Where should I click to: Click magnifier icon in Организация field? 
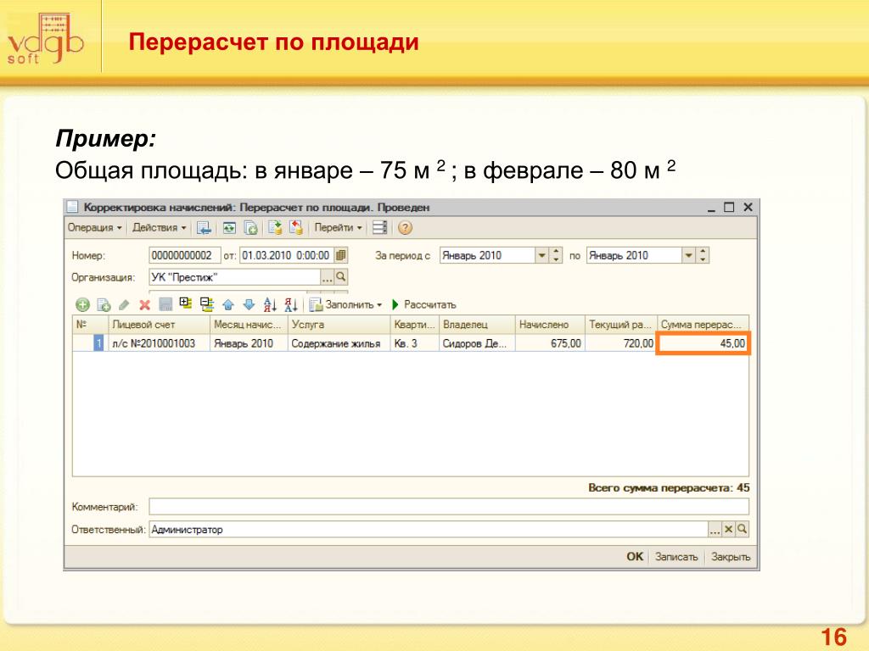341,277
